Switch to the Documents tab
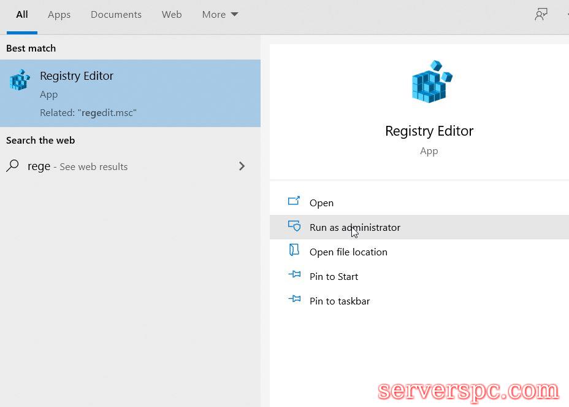569x407 pixels. coord(116,15)
